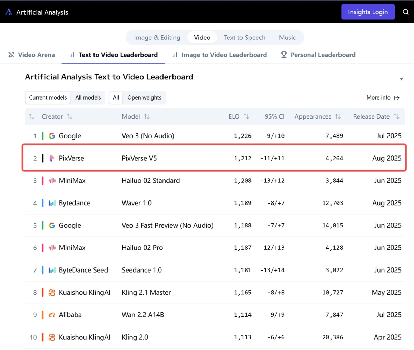
Task: Select the Open weights filter
Action: point(145,97)
